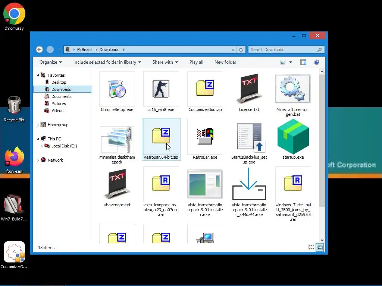Open the recent locations dropdown arrow
This screenshot has height=286, width=382.
tap(59, 50)
